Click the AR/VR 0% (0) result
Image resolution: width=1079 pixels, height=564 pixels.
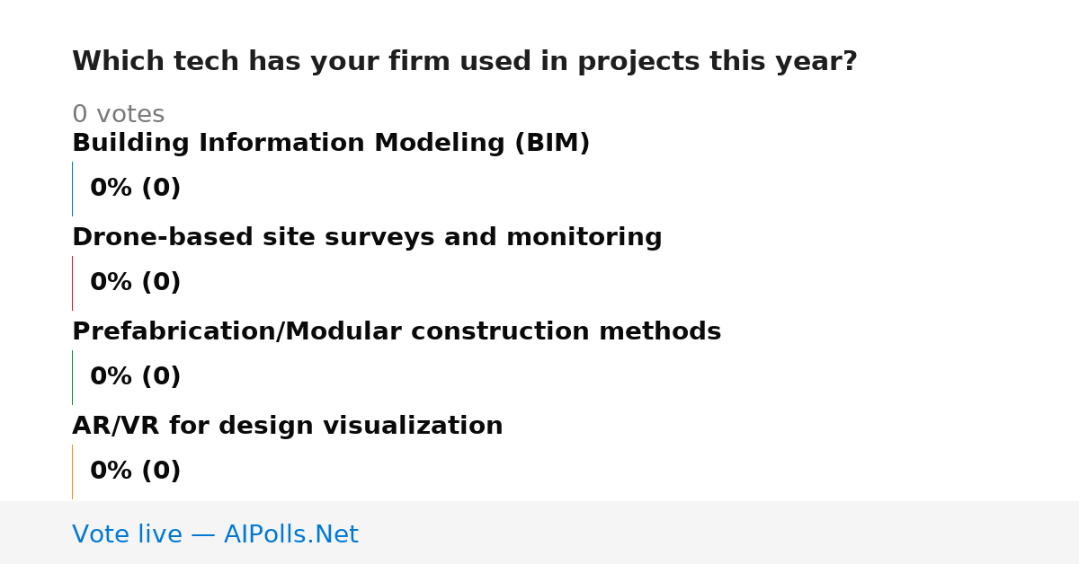click(135, 471)
